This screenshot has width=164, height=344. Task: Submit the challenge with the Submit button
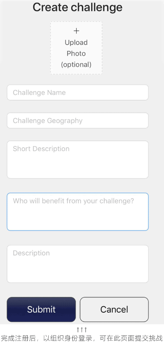click(41, 309)
